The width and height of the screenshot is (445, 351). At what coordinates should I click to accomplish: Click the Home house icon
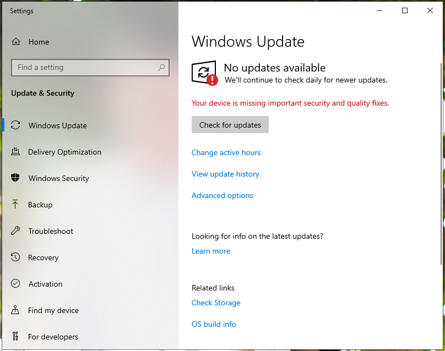(16, 42)
